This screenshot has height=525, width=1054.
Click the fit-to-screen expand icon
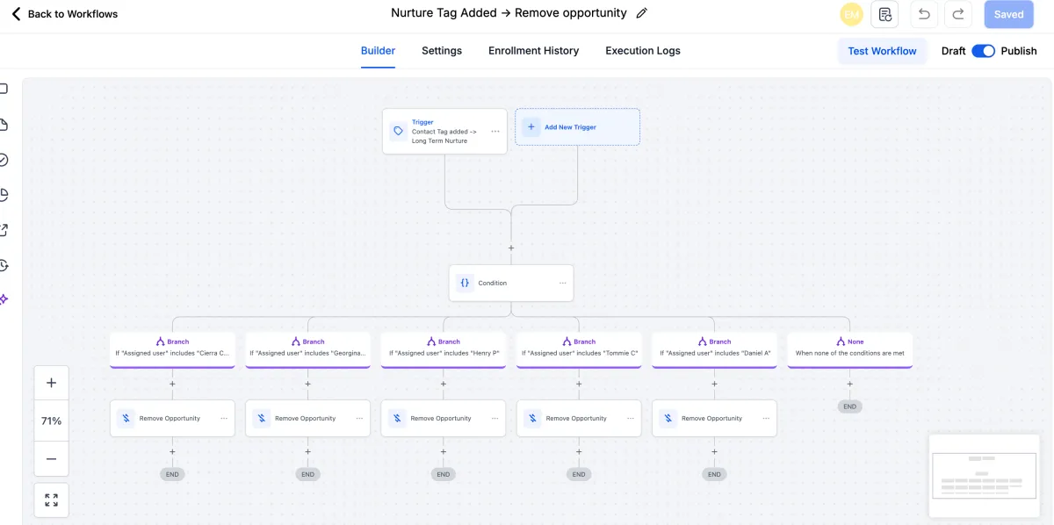coord(51,500)
